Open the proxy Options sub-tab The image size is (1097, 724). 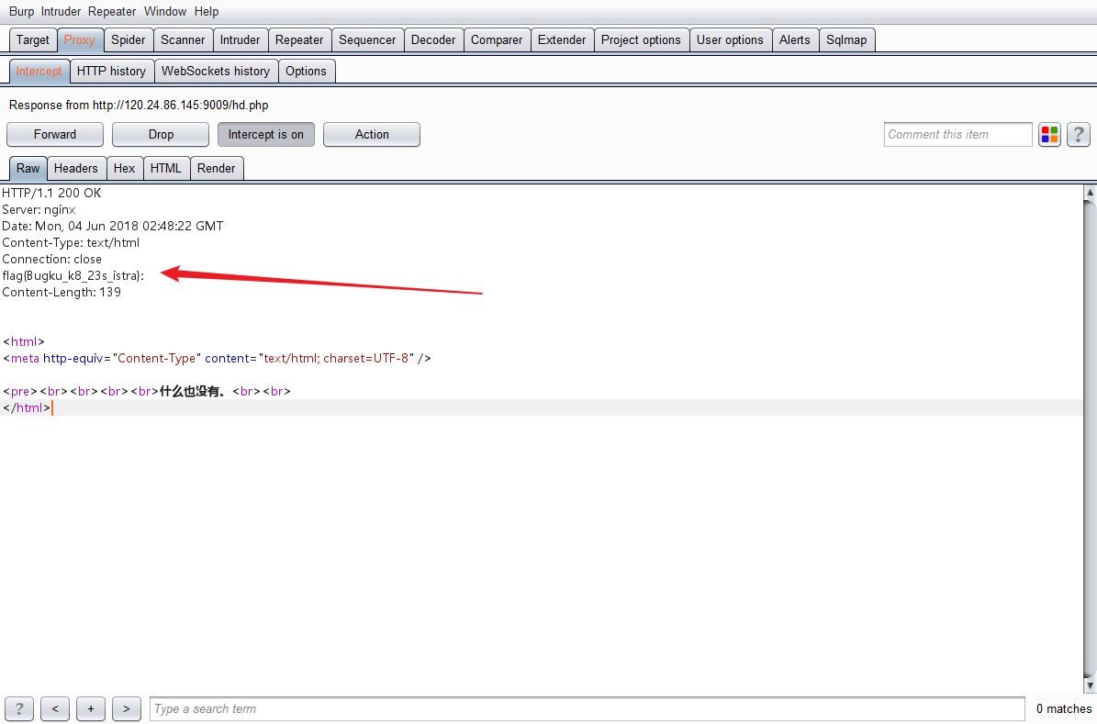coord(306,71)
